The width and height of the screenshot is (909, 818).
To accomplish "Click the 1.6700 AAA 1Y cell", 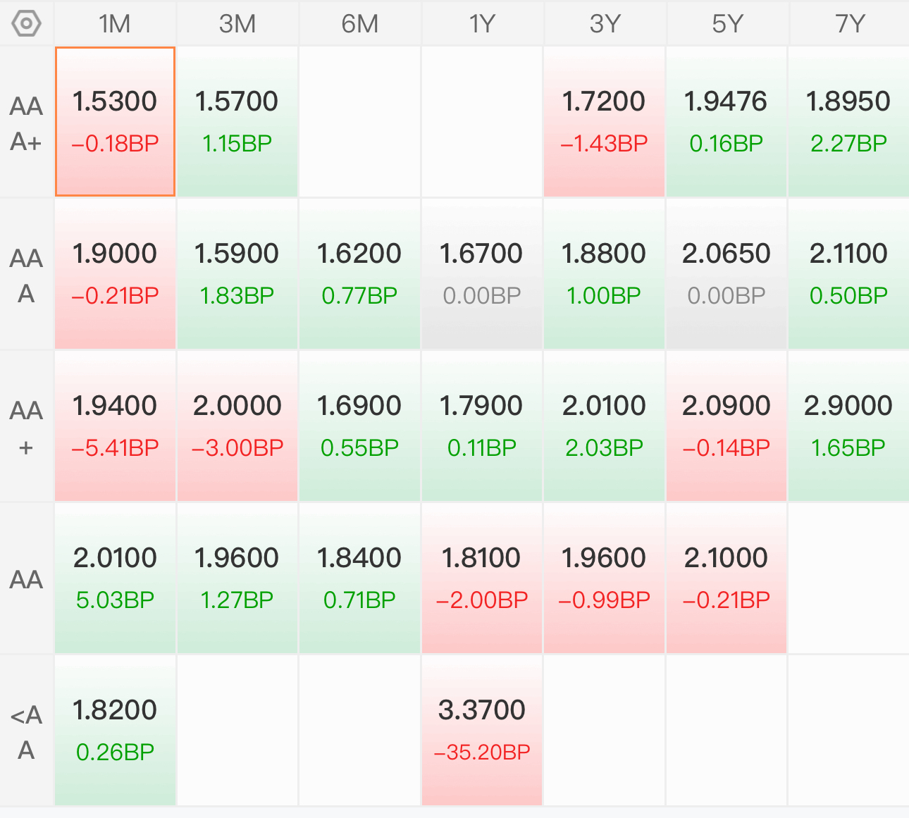I will 482,274.
